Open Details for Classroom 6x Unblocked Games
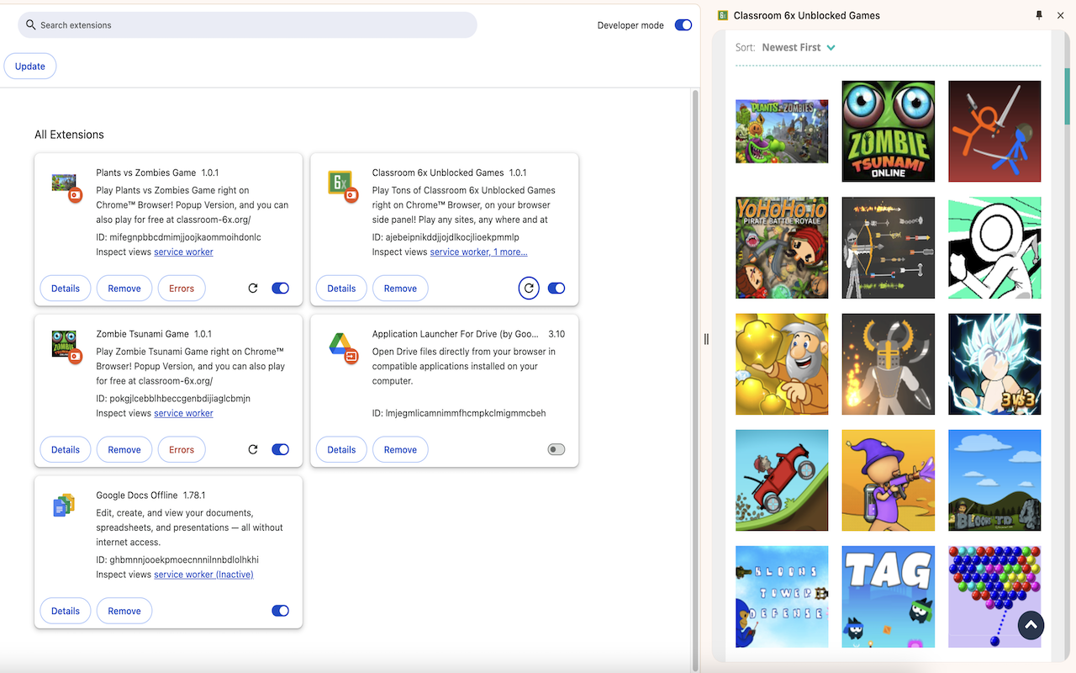 click(341, 288)
